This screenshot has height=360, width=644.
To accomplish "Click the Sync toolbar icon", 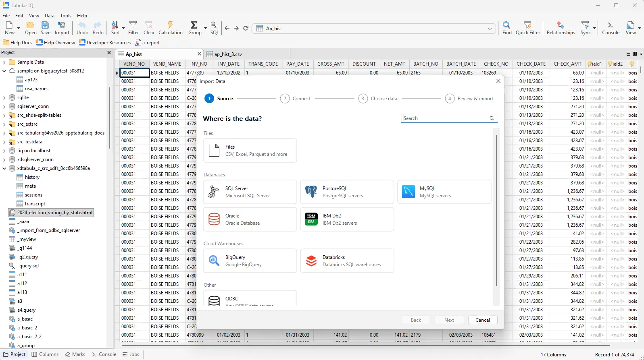I will pyautogui.click(x=586, y=28).
